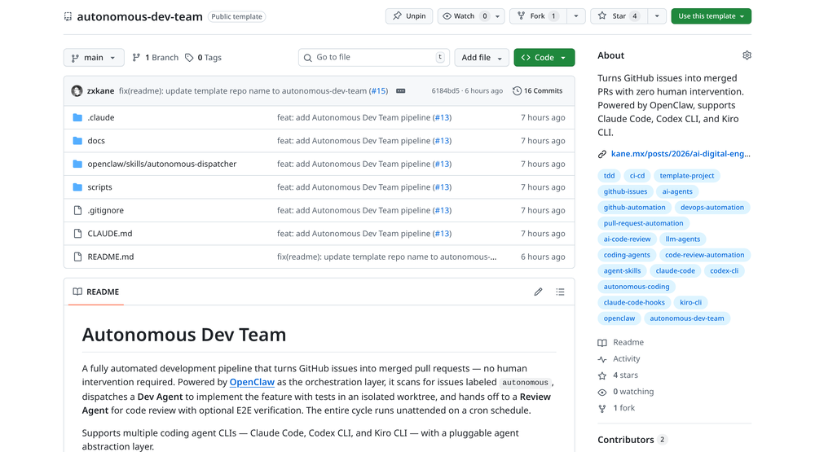
Task: Open the kane.mx website link
Action: point(681,154)
